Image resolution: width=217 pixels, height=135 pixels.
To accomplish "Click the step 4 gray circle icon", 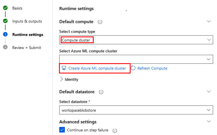I will 5,47.
